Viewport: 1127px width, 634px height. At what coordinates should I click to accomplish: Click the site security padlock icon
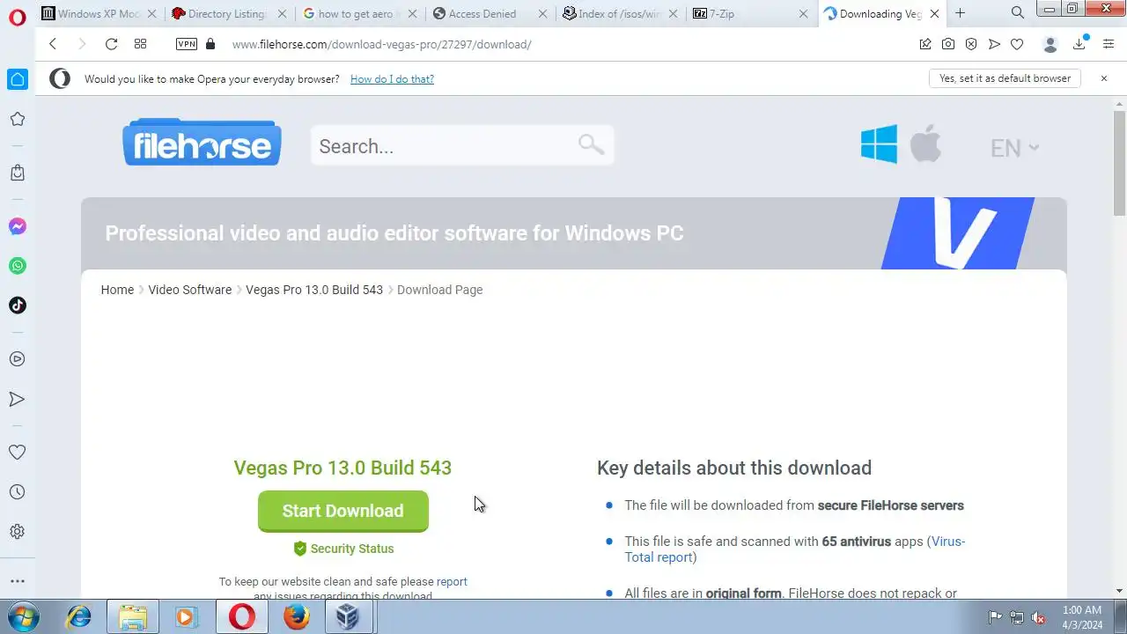210,44
